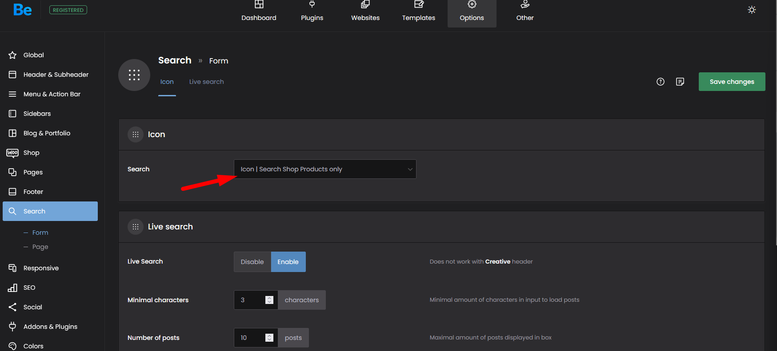Click the Number of posts number field
The image size is (777, 351).
[256, 338]
